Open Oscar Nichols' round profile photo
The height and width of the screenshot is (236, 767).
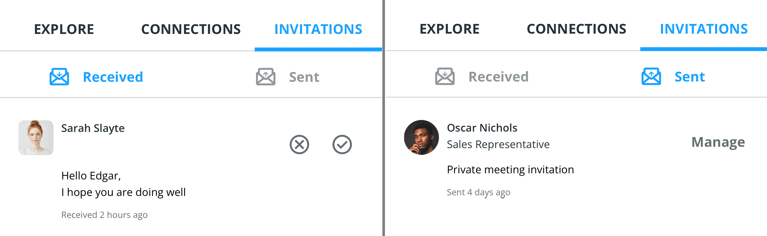coord(422,137)
